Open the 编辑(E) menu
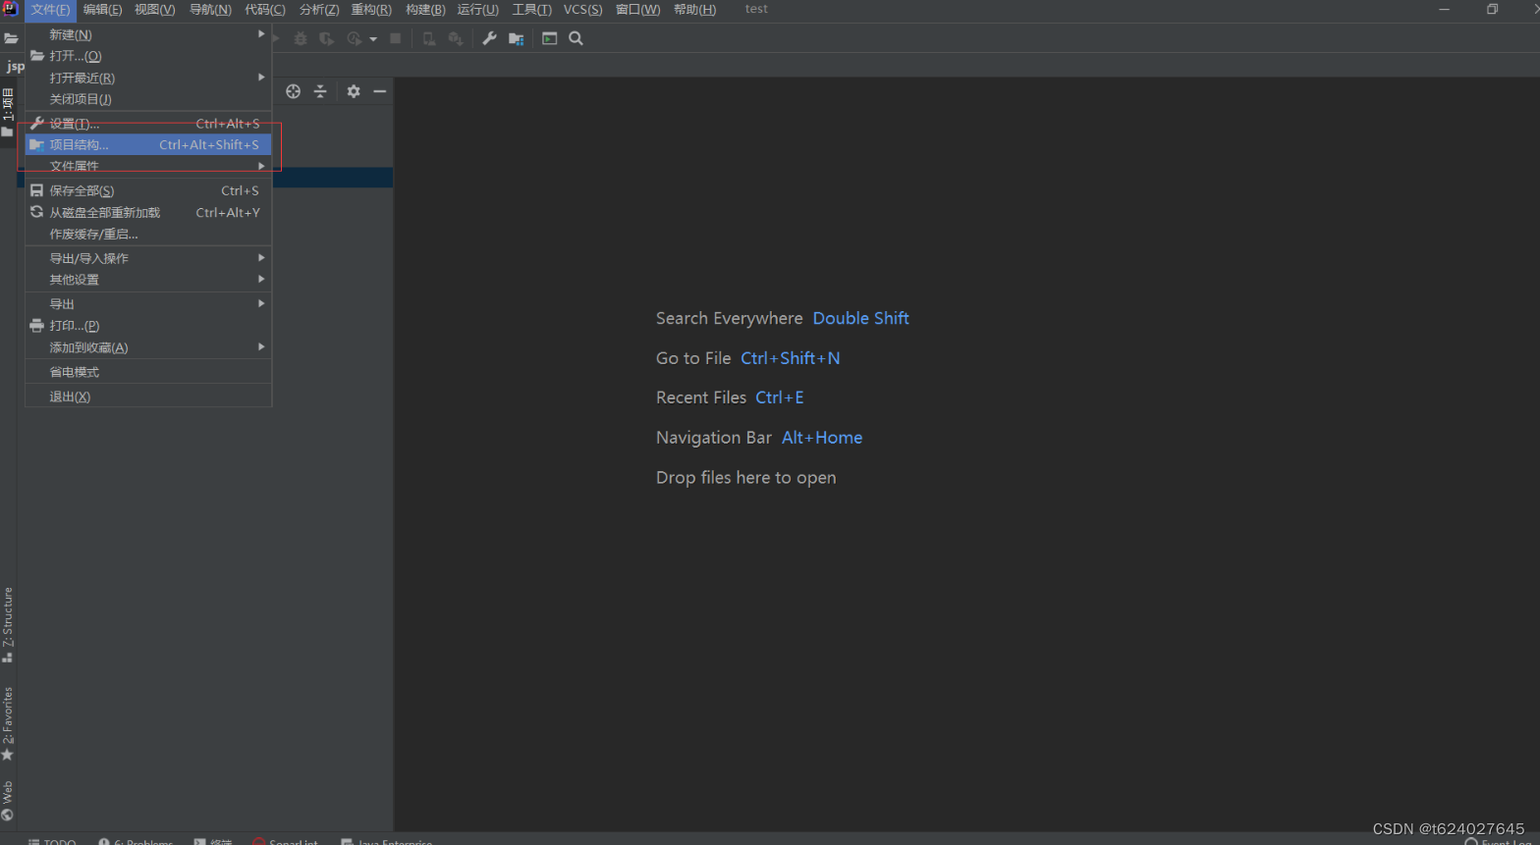Screen dimensions: 1540x845 (x=103, y=10)
